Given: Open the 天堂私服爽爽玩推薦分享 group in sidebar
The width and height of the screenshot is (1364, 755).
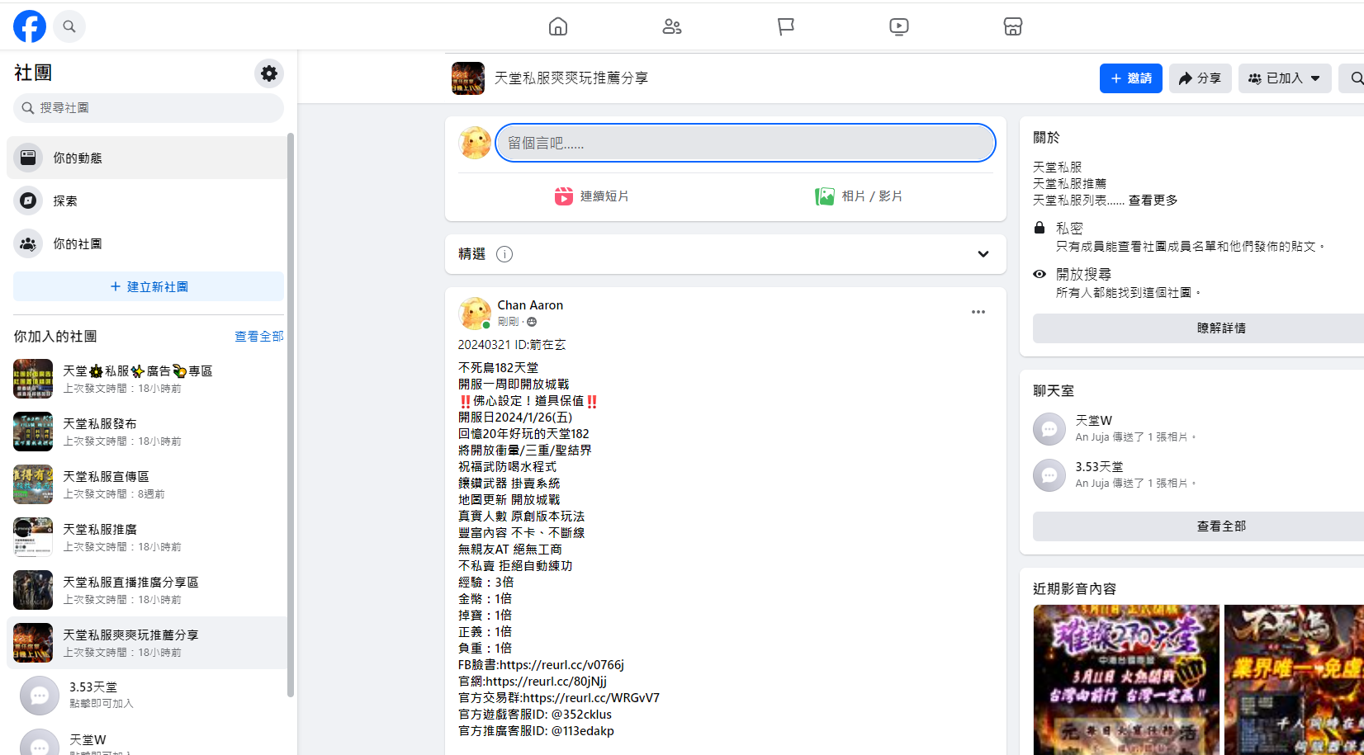Looking at the screenshot, I should tap(147, 643).
